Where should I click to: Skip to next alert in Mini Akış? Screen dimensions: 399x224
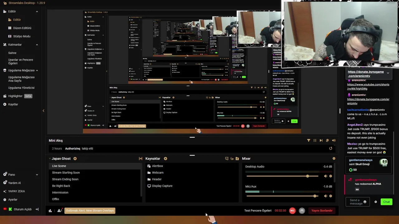pos(321,141)
